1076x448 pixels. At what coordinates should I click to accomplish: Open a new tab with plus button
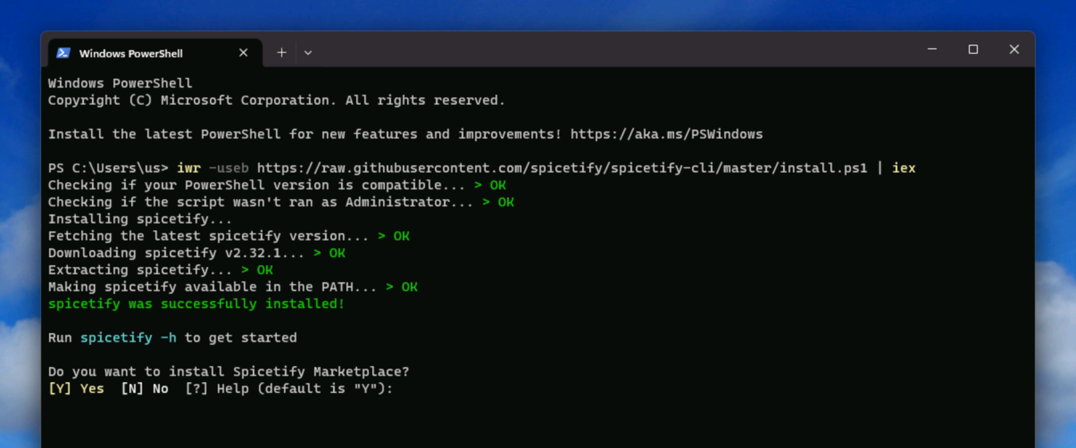click(x=282, y=52)
